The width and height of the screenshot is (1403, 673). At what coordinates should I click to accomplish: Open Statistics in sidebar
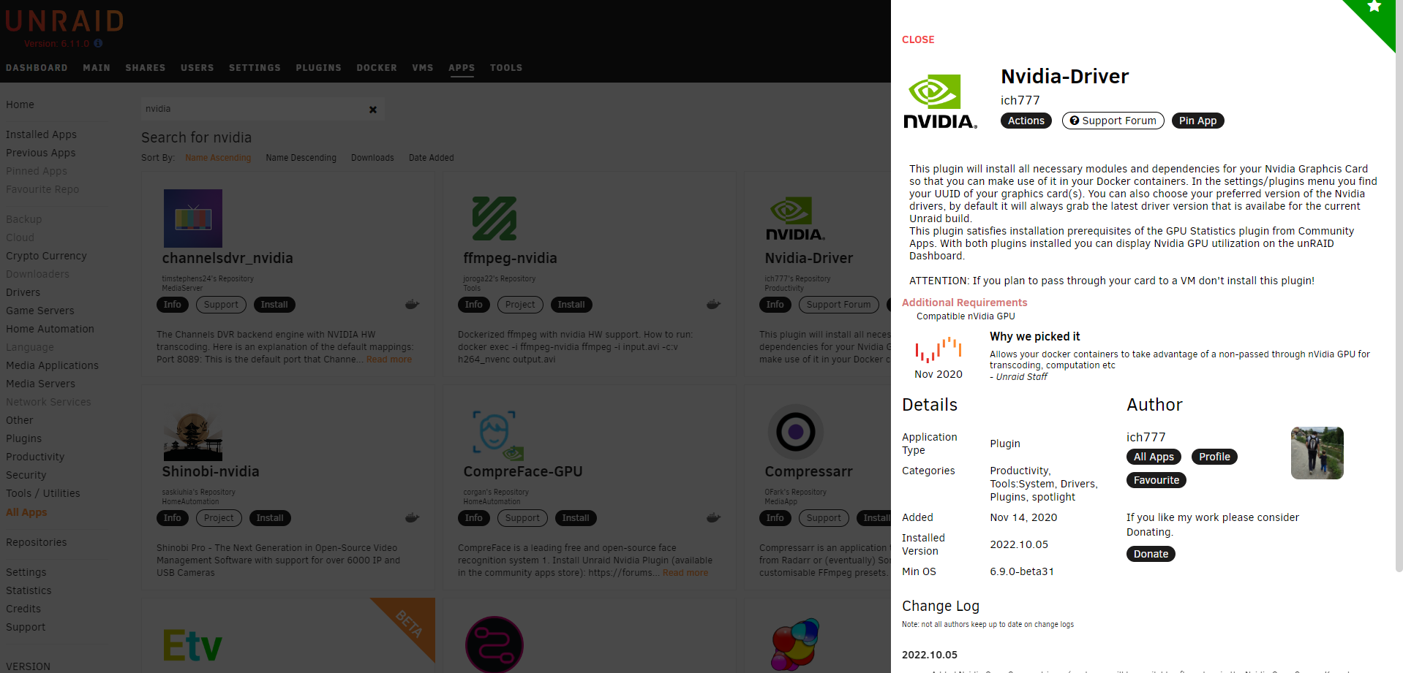[29, 590]
